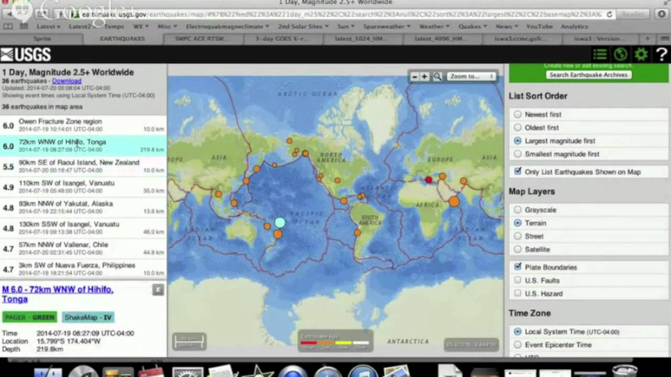Open the Zoom to dropdown on map
The width and height of the screenshot is (671, 377).
tap(471, 76)
